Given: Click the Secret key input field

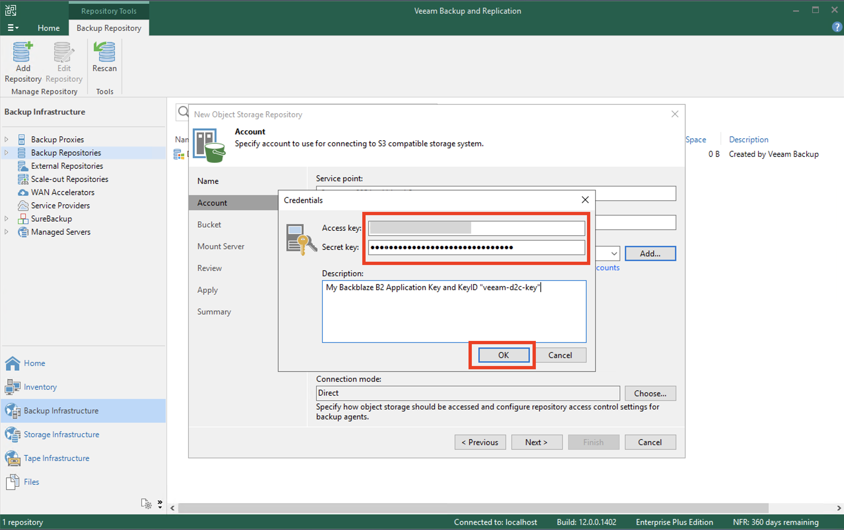Looking at the screenshot, I should [x=476, y=248].
